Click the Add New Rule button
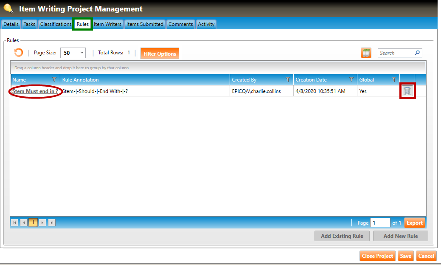This screenshot has height=265, width=441. 400,236
